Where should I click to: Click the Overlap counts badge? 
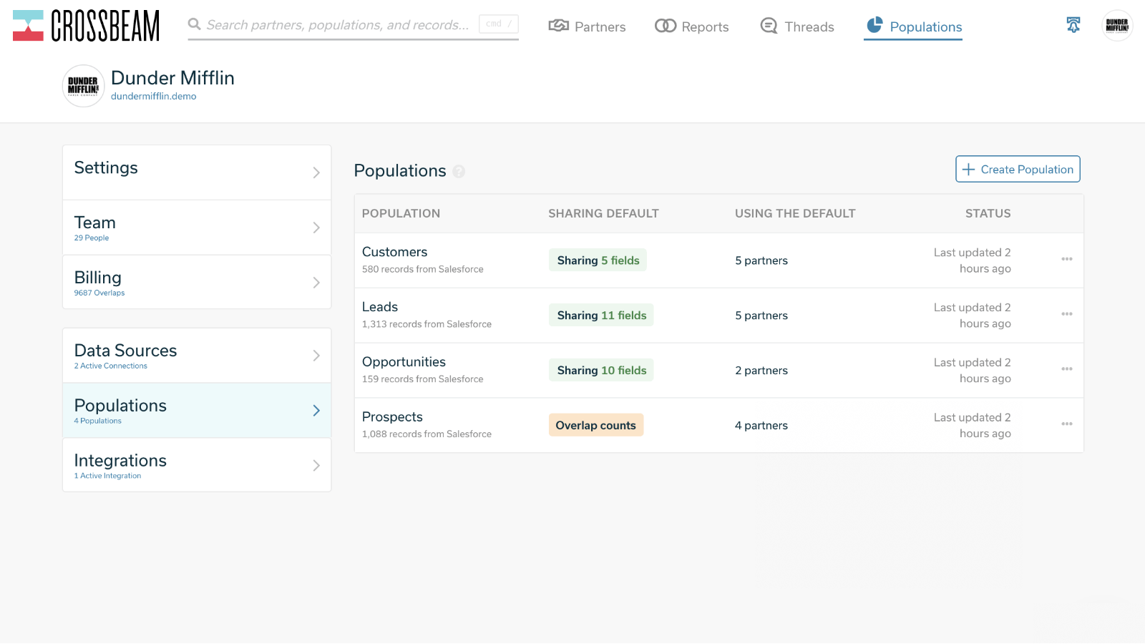point(596,426)
